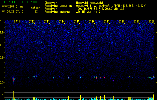
Task: Click the Receiving Location label
Action: pos(58,6)
